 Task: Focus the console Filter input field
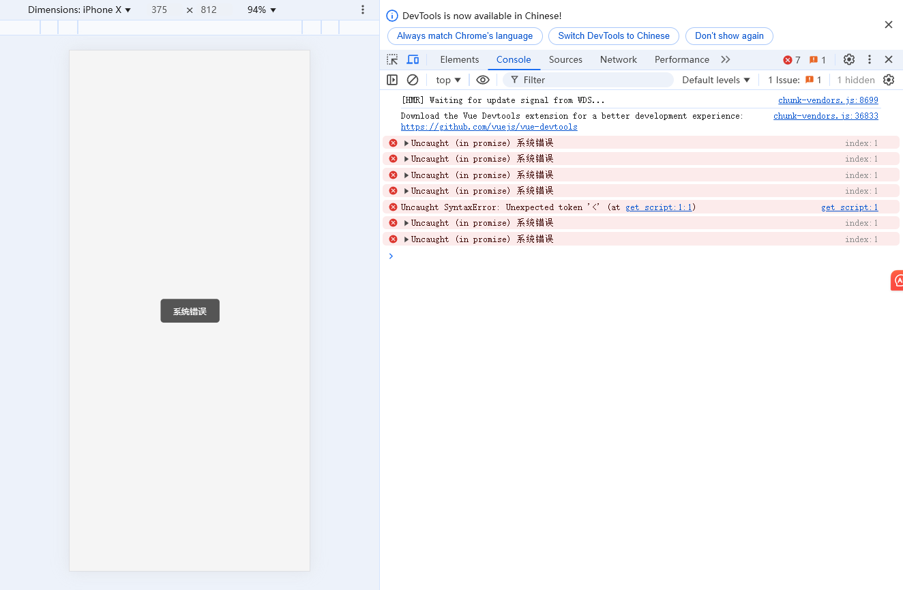coord(588,80)
